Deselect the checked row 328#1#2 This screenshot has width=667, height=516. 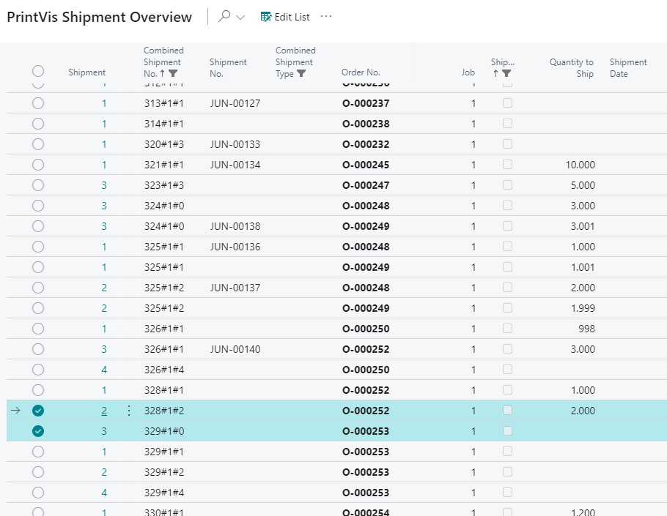(38, 411)
